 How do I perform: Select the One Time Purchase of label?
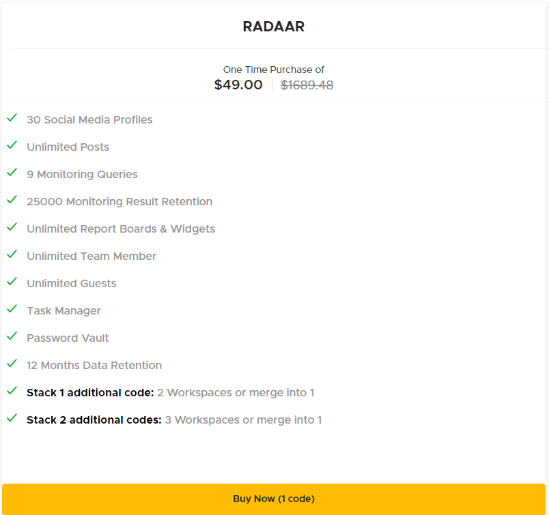pos(273,70)
